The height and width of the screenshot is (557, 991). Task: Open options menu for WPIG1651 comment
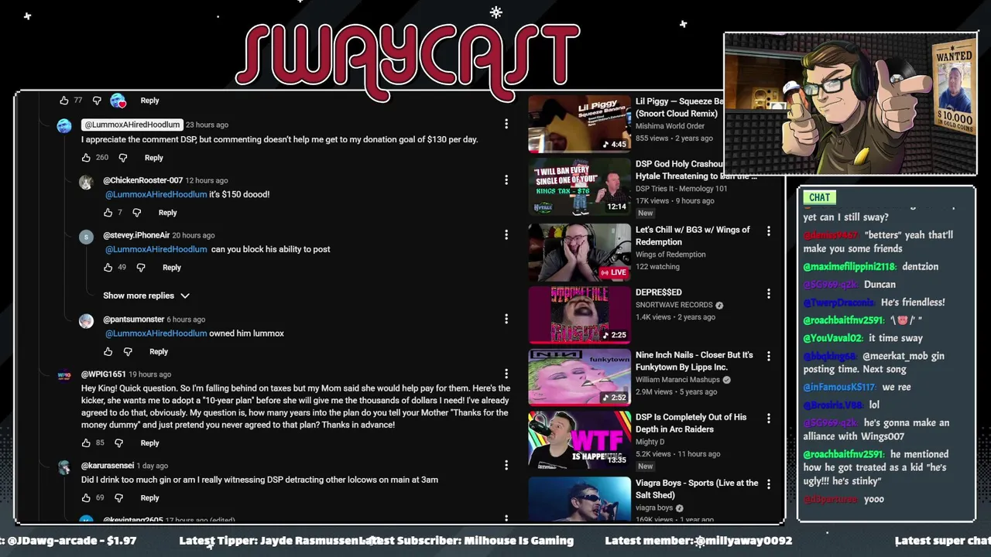pos(506,374)
